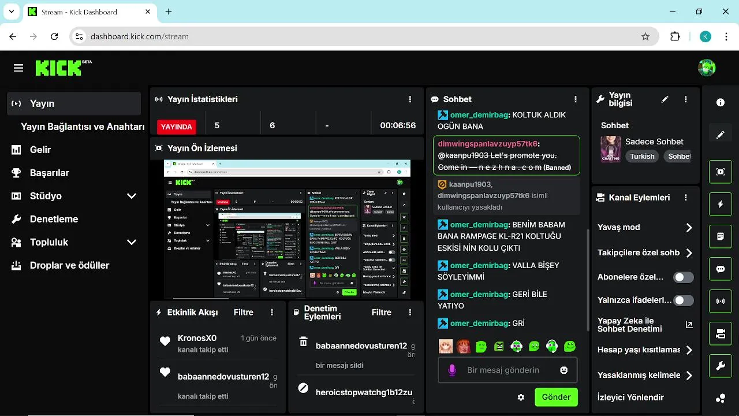Click the green Gönder button
The height and width of the screenshot is (416, 739).
tap(556, 397)
